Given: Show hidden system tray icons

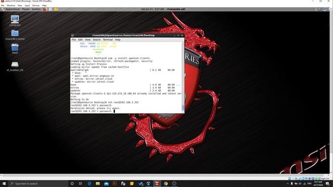Looking at the screenshot, I should coord(288,183).
